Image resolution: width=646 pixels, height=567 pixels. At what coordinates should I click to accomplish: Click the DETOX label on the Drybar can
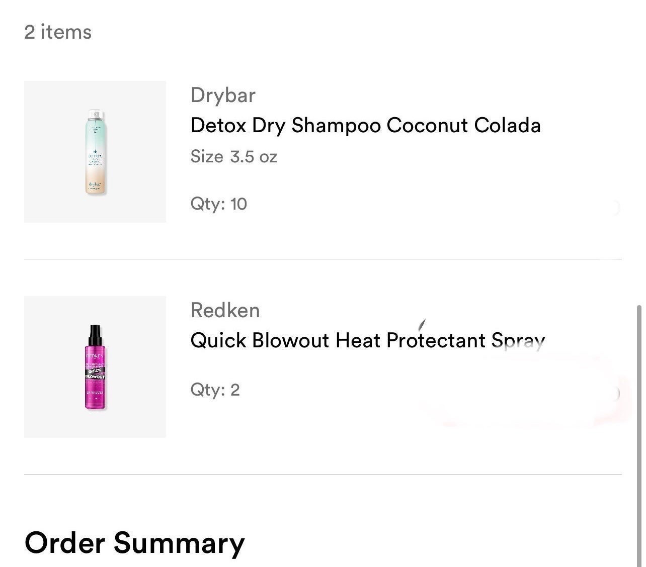(x=95, y=156)
